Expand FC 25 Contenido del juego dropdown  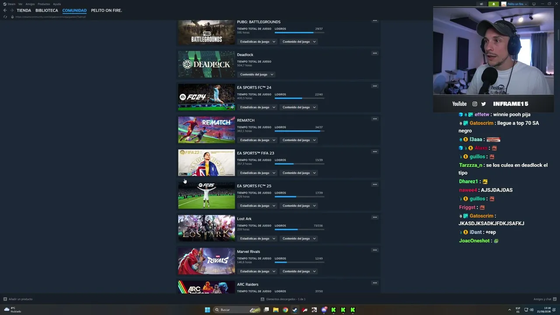299,206
